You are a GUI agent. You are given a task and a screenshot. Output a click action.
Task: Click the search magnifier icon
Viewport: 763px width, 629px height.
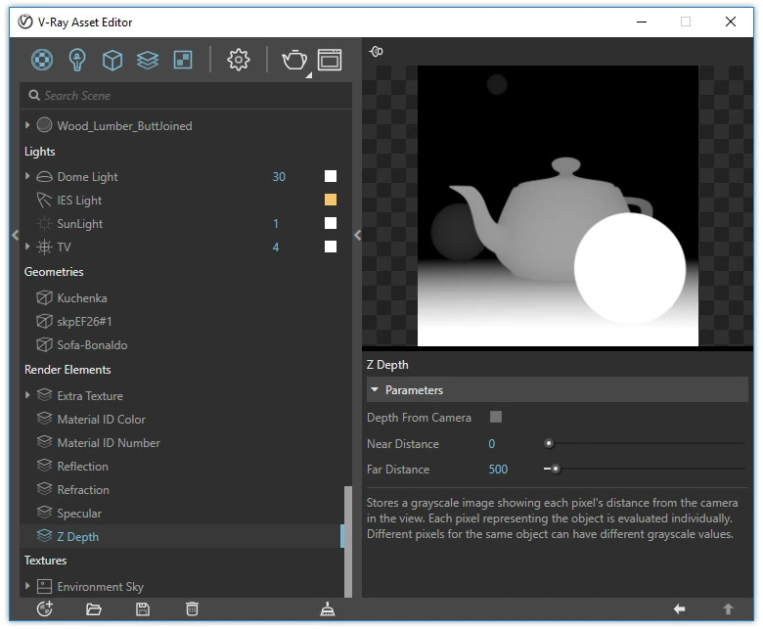34,95
